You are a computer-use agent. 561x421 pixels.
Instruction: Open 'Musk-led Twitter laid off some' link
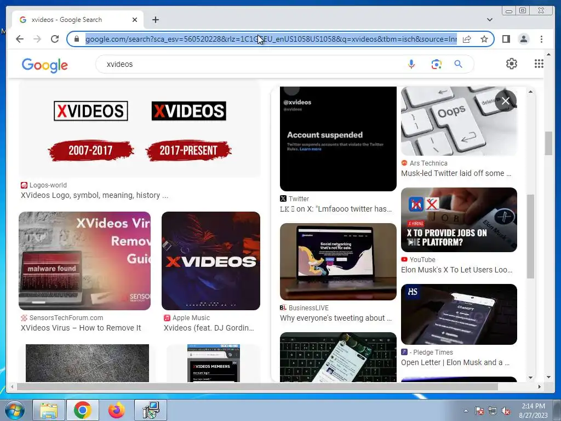(456, 173)
